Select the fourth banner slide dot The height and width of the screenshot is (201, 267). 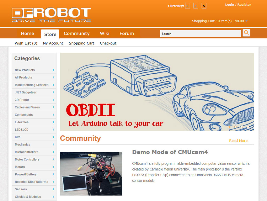(x=248, y=127)
